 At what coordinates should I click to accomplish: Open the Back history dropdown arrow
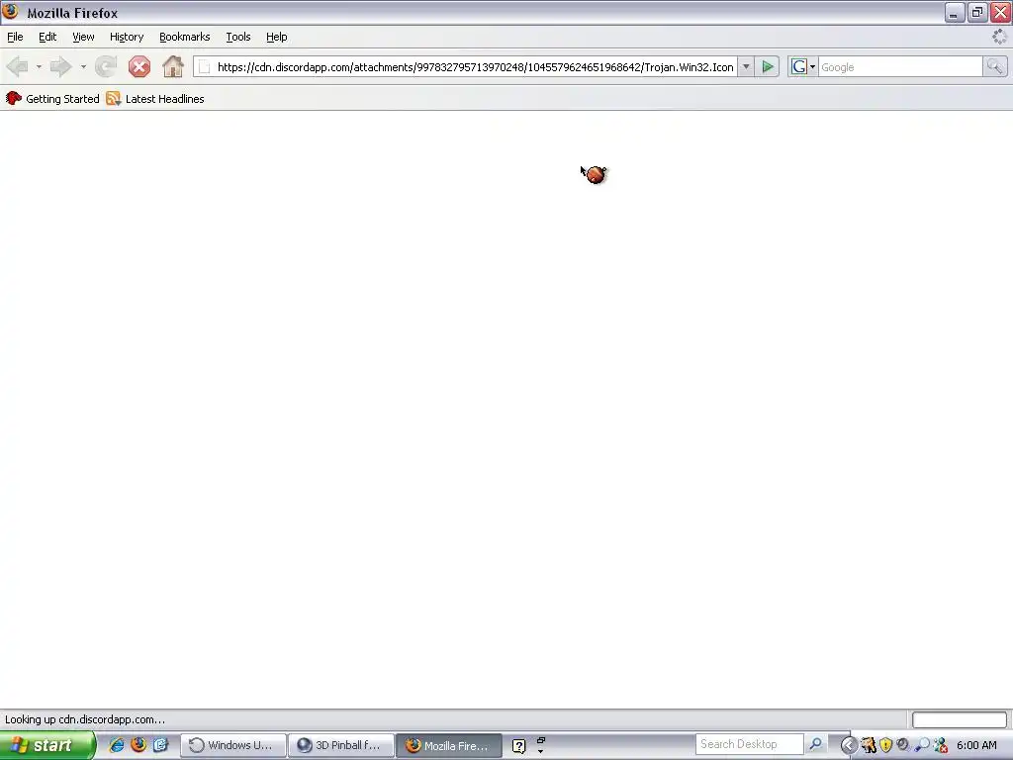point(39,66)
